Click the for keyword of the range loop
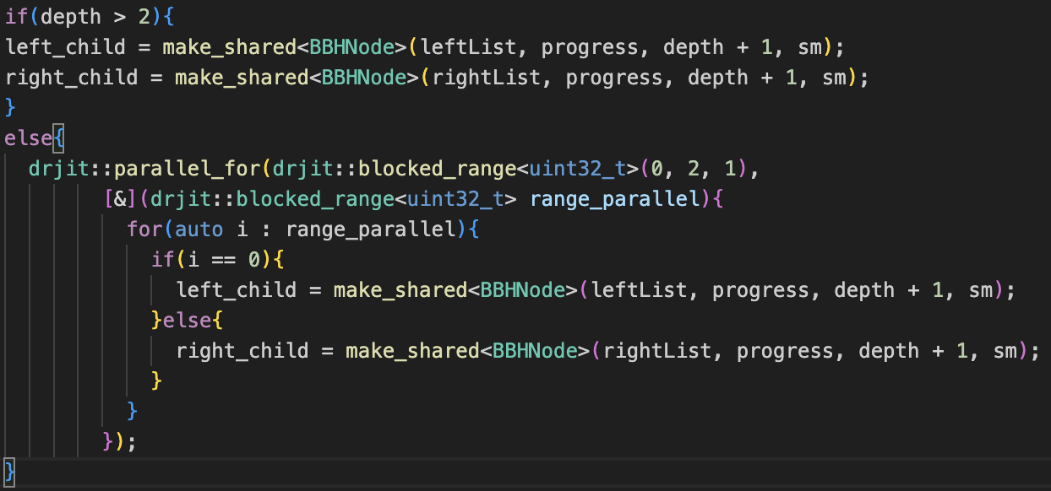The image size is (1051, 491). 144,229
